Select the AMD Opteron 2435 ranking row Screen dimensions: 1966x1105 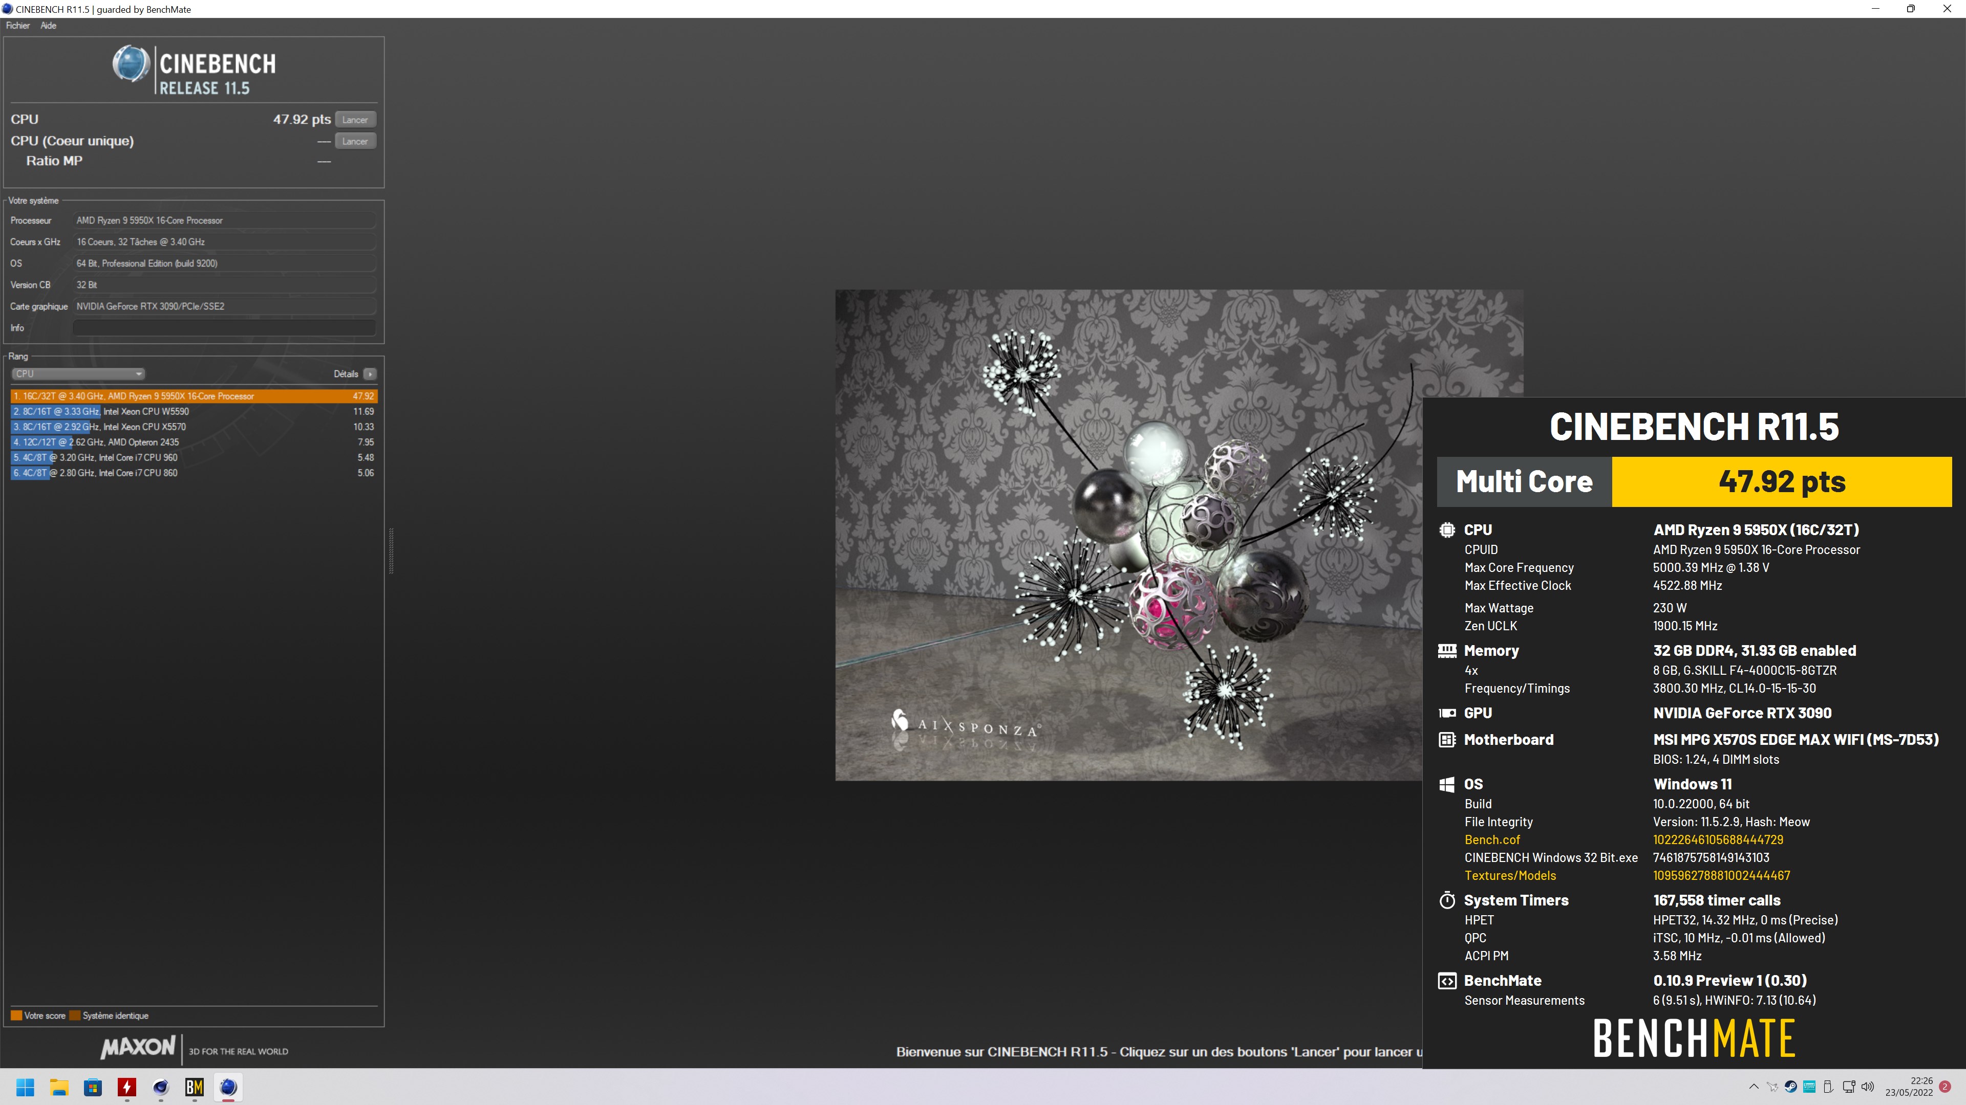coord(194,441)
